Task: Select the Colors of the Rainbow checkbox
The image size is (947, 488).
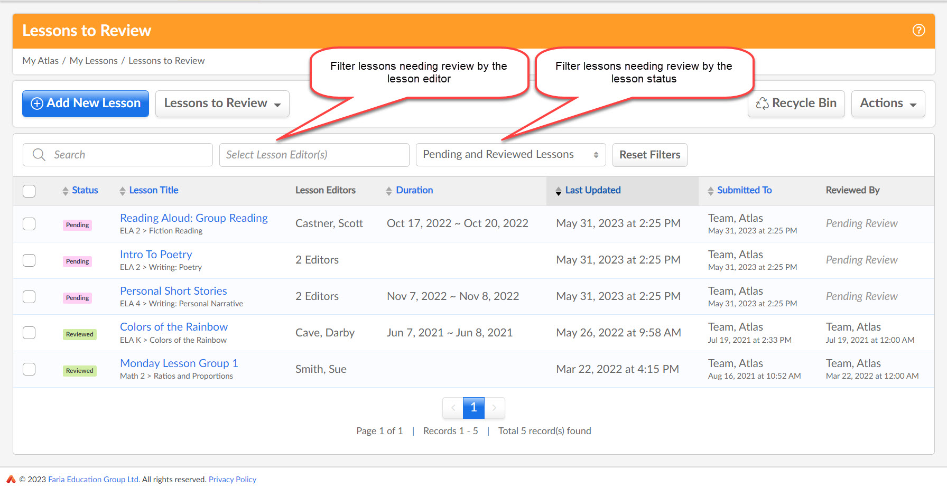Action: 29,333
